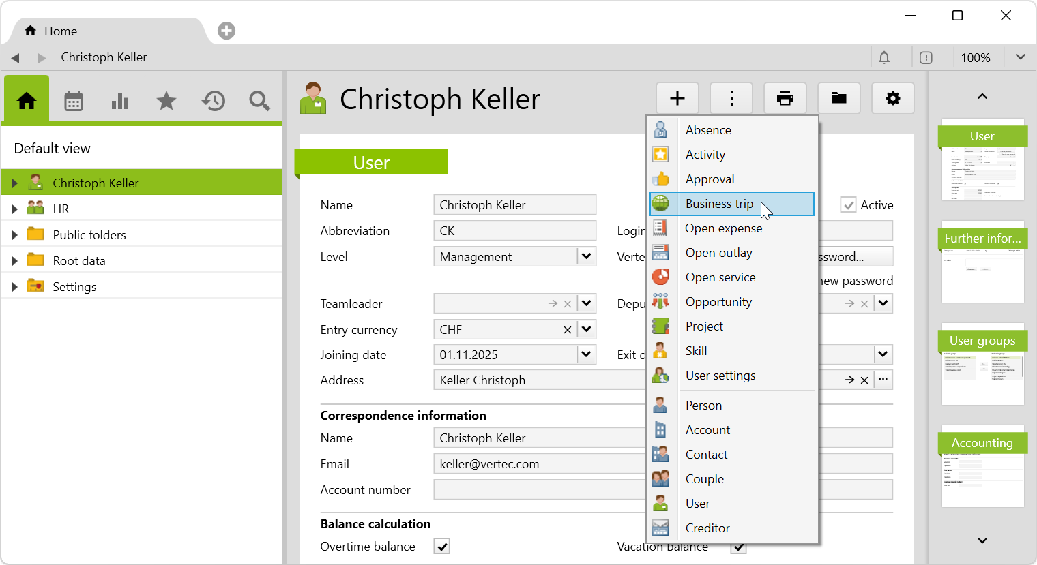
Task: Open the favorites star icon
Action: 166,102
